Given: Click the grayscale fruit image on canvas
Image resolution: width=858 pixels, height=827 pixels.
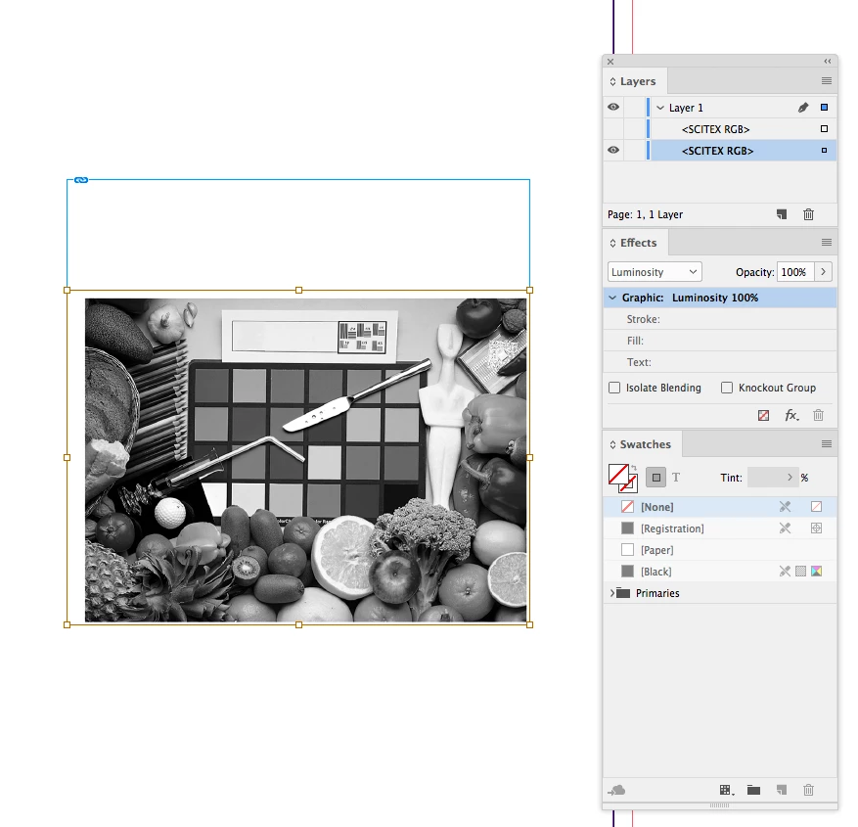Looking at the screenshot, I should 305,460.
